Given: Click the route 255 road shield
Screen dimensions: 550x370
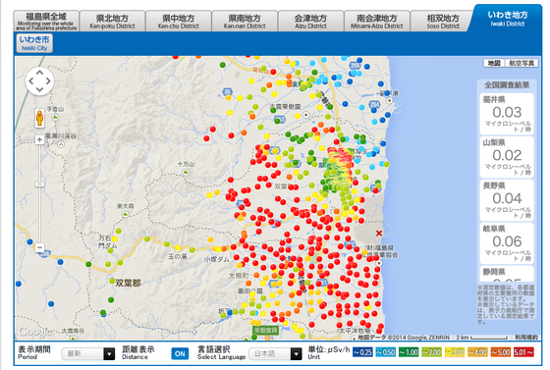Looking at the screenshot, I should click(355, 66).
